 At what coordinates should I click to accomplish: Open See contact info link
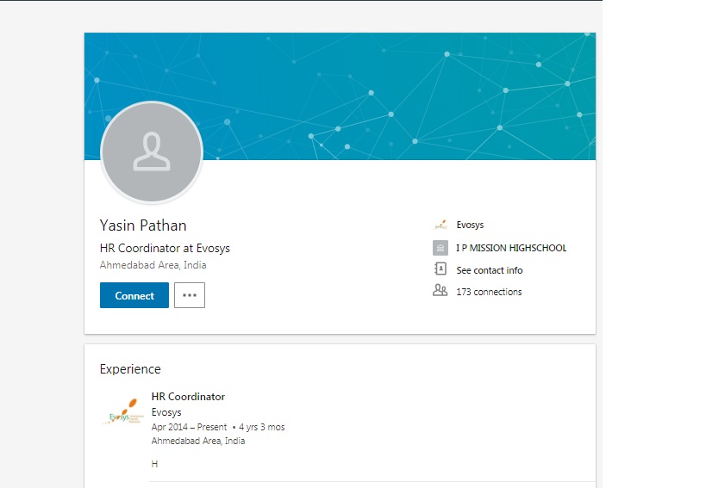click(489, 270)
